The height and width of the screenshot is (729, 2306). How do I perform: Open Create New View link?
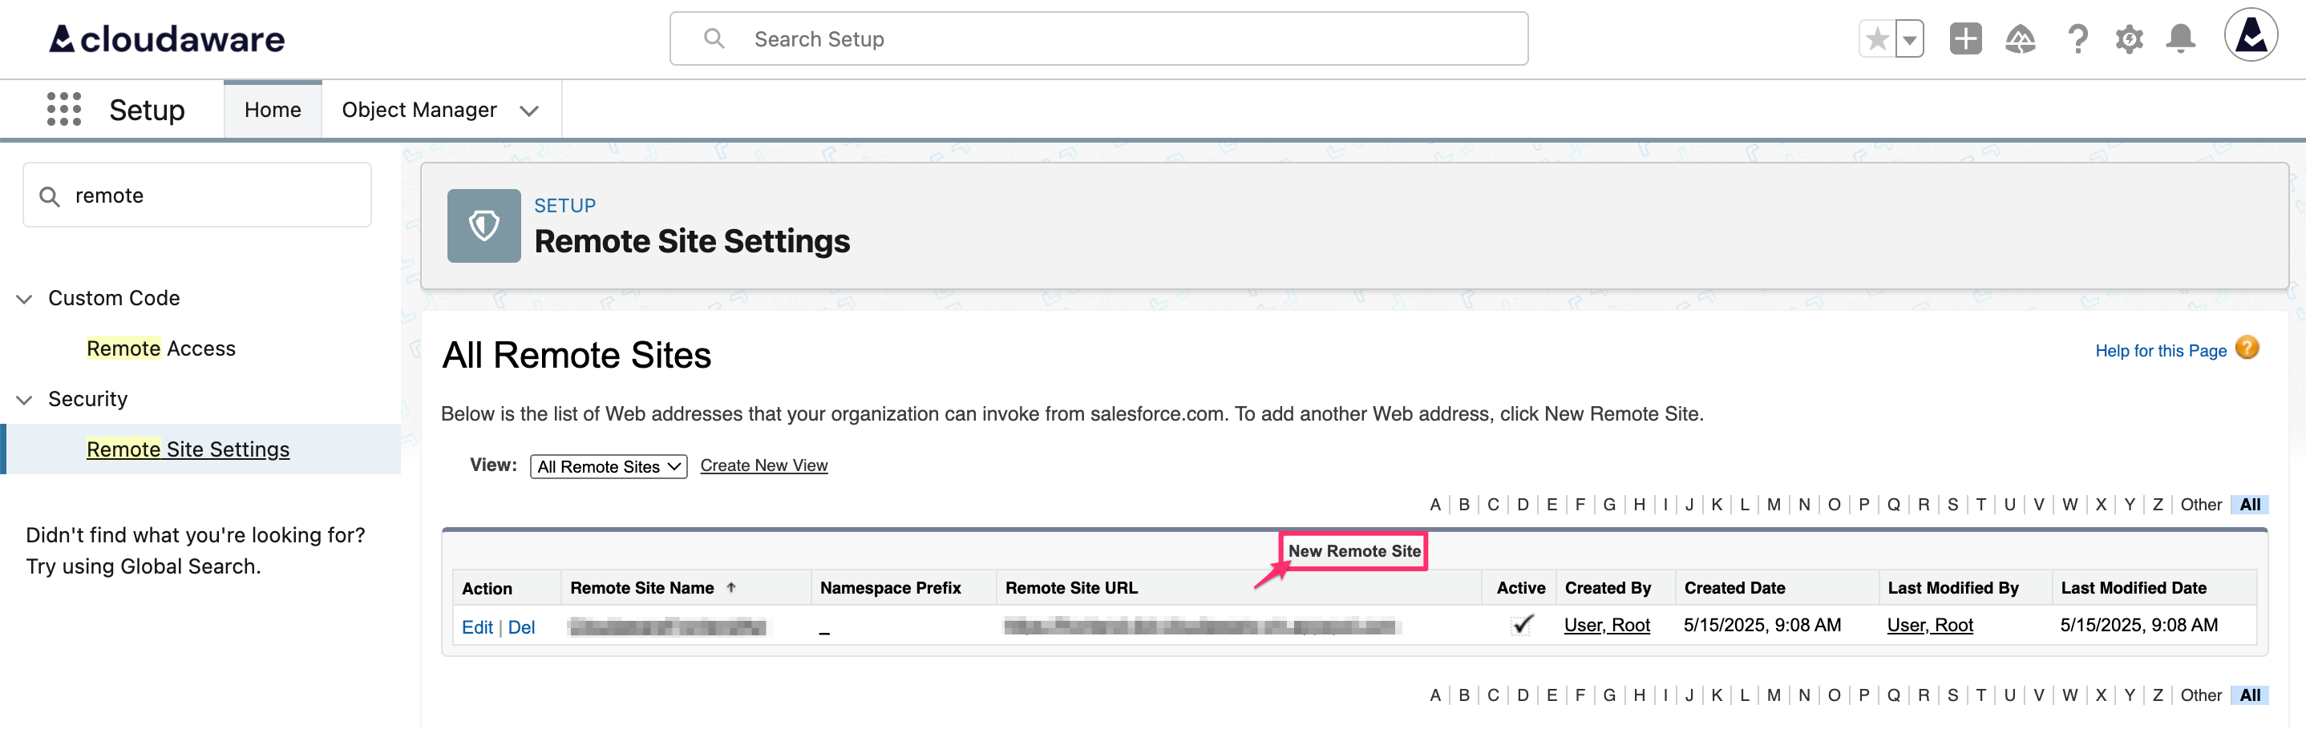(763, 465)
